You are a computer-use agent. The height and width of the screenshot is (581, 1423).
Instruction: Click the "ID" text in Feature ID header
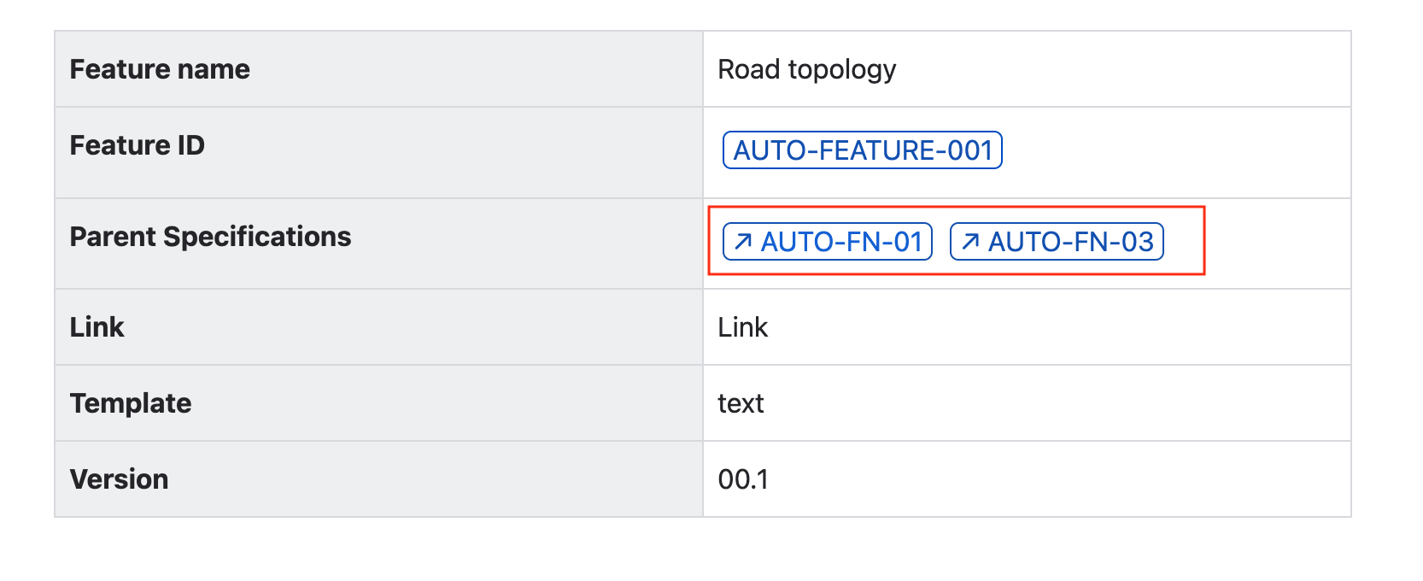pos(190,145)
